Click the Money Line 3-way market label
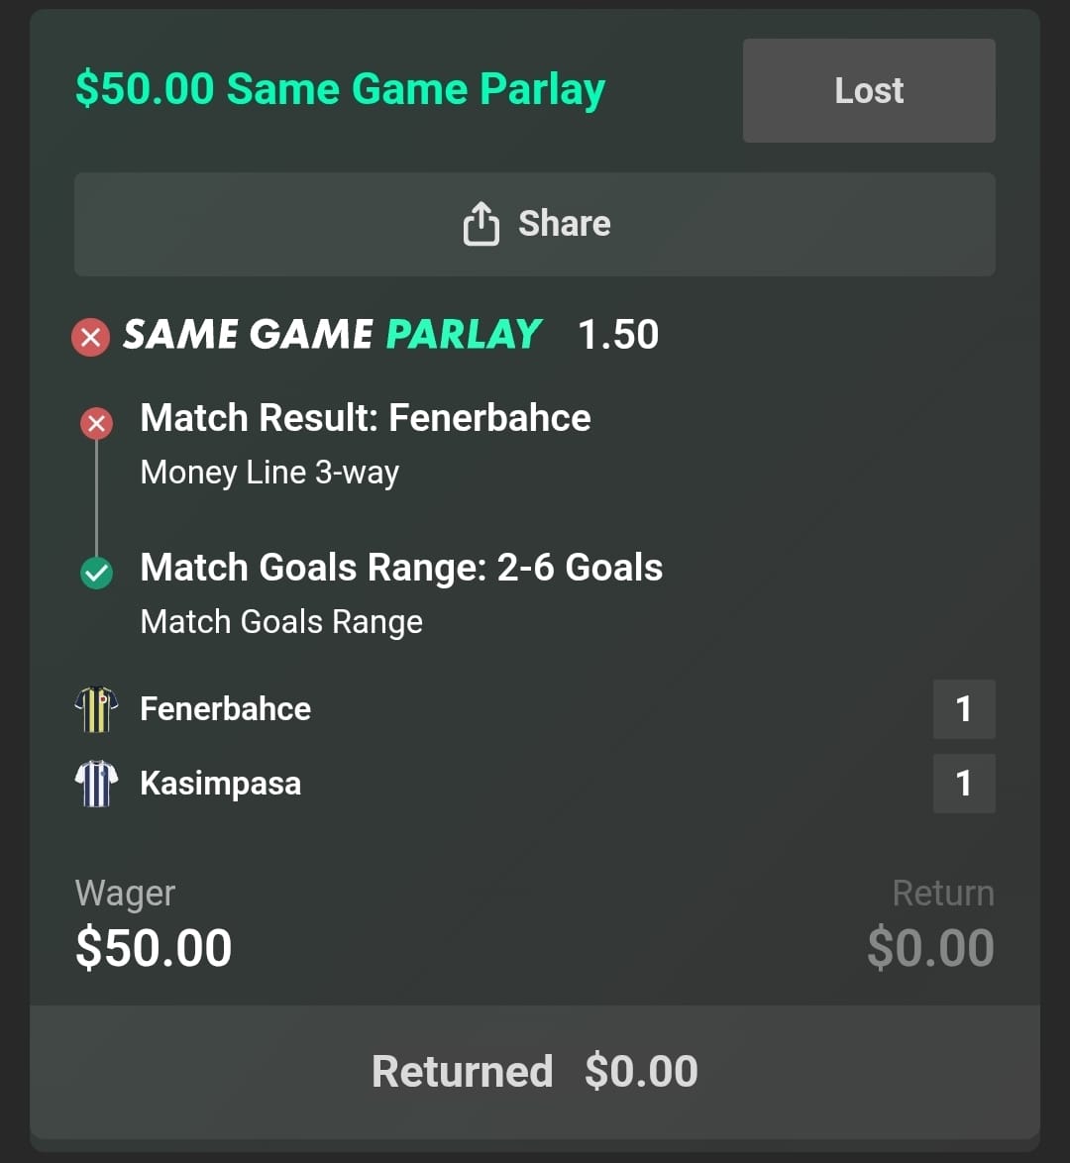This screenshot has width=1070, height=1163. (x=269, y=473)
